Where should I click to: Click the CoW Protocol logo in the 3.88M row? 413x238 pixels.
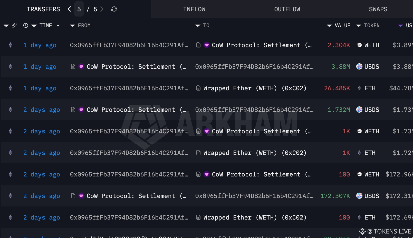tap(81, 67)
